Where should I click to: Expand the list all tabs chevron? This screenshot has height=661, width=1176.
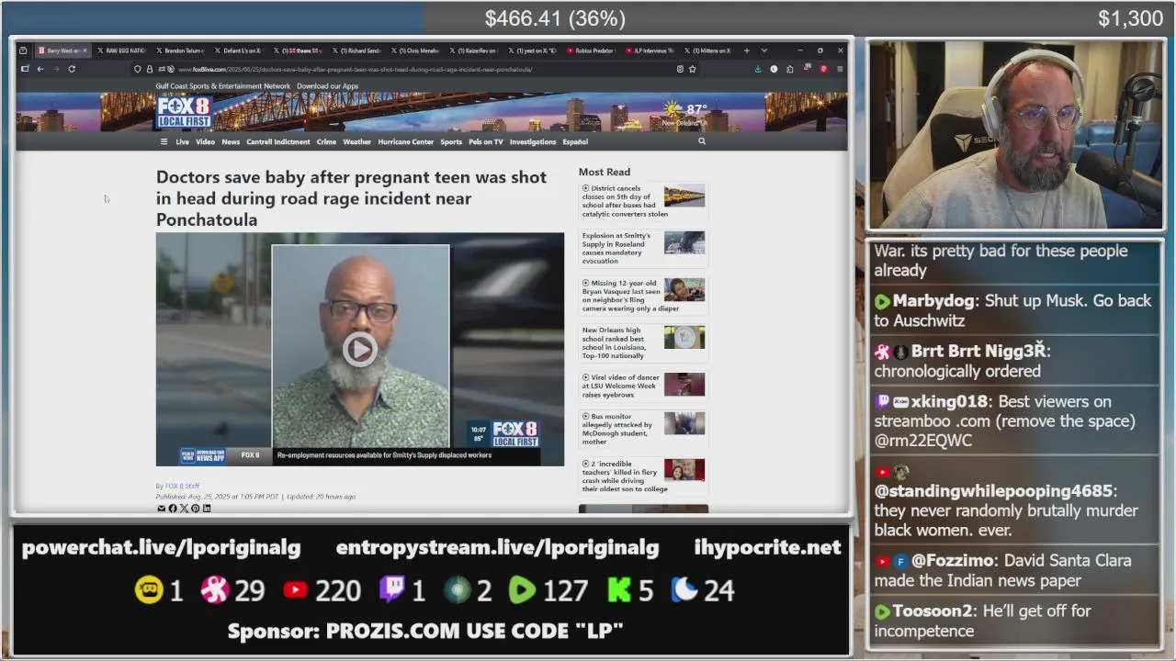[x=763, y=50]
